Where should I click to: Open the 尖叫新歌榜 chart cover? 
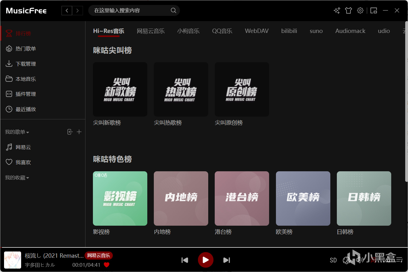pyautogui.click(x=120, y=89)
